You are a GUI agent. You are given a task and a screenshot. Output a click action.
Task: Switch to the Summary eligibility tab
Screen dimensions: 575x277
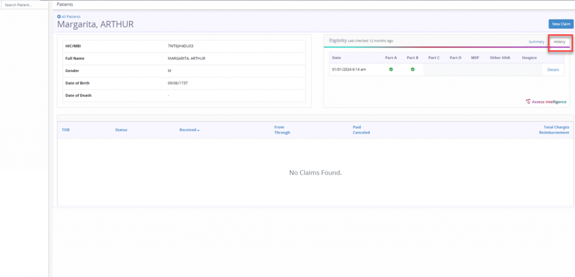point(536,42)
